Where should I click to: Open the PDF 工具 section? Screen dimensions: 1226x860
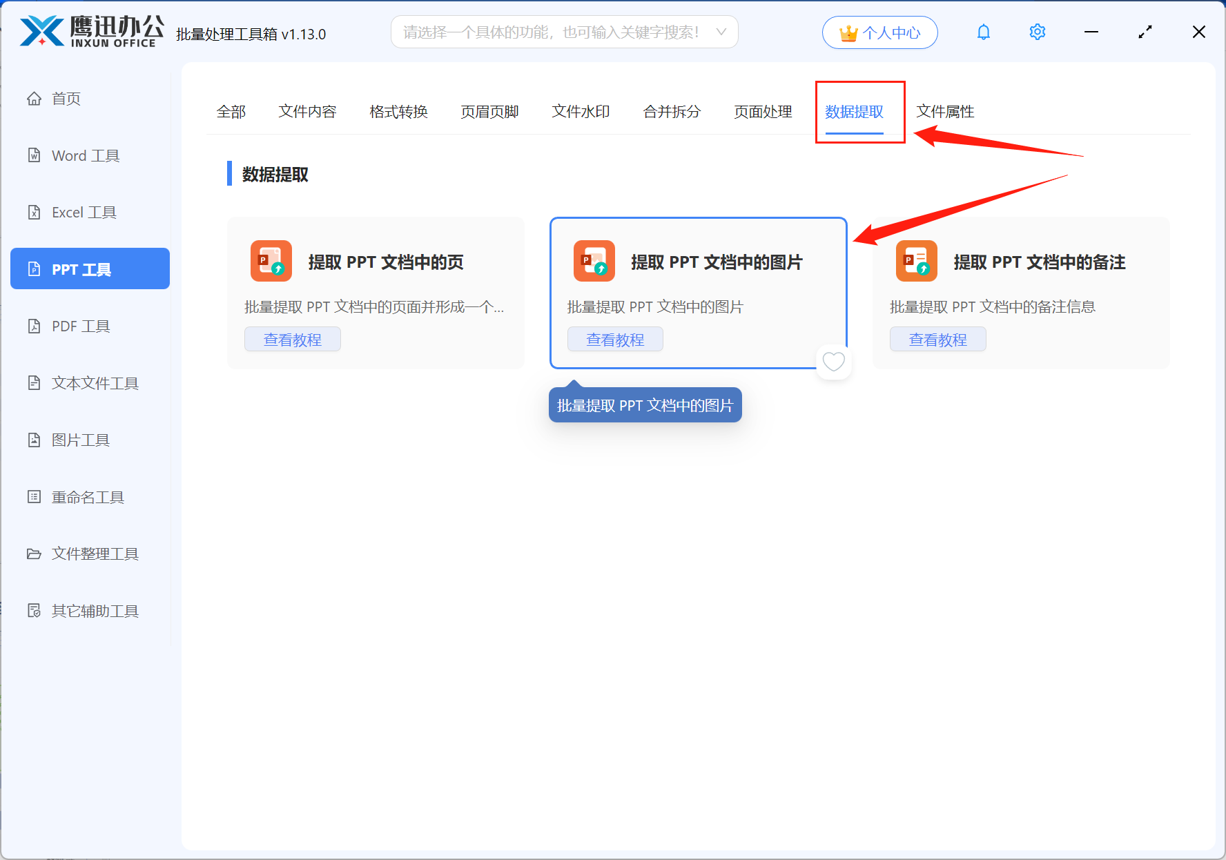pyautogui.click(x=80, y=325)
